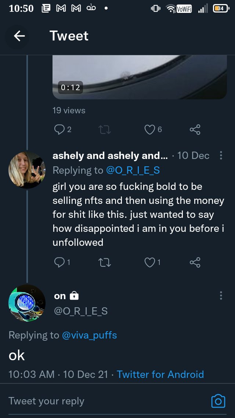Reply to the video tweet with 2 comments
This screenshot has width=235, height=418.
tap(59, 130)
